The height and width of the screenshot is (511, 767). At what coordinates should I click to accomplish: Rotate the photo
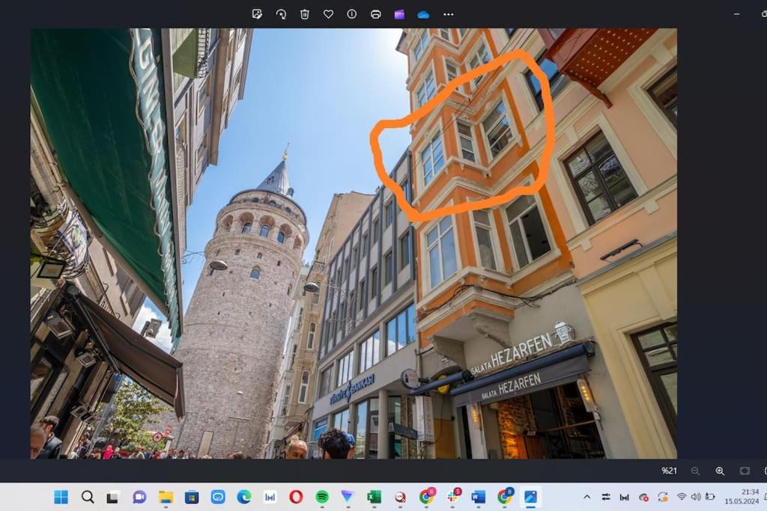pos(281,14)
